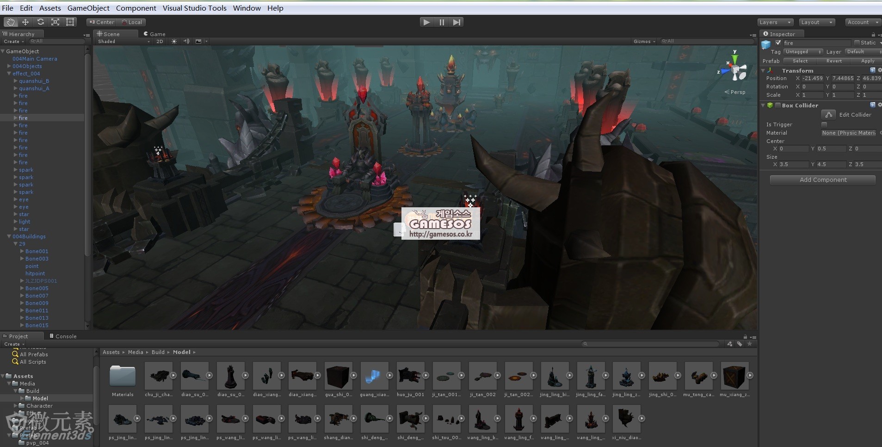Select the Hand tool
Viewport: 882px width, 447px height.
click(11, 22)
